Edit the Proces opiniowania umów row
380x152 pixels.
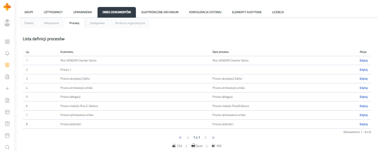click(363, 115)
